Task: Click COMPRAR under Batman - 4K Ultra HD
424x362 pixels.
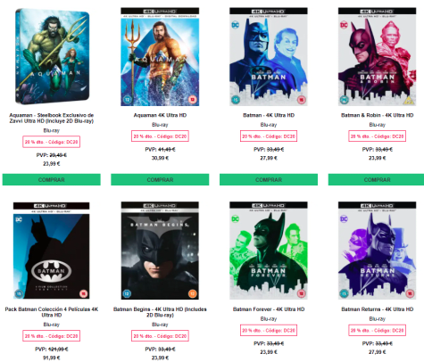Action: 269,179
